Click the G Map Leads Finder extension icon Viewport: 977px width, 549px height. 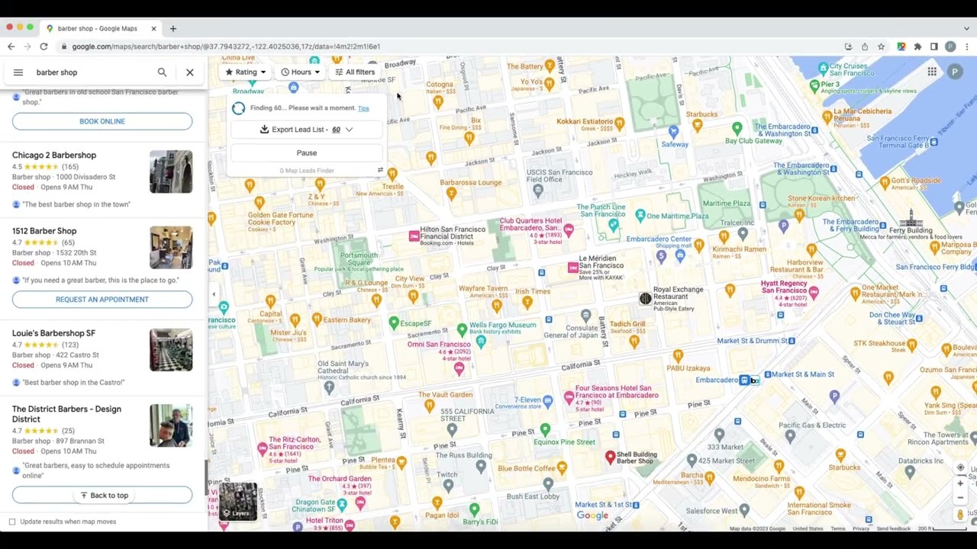tap(901, 47)
